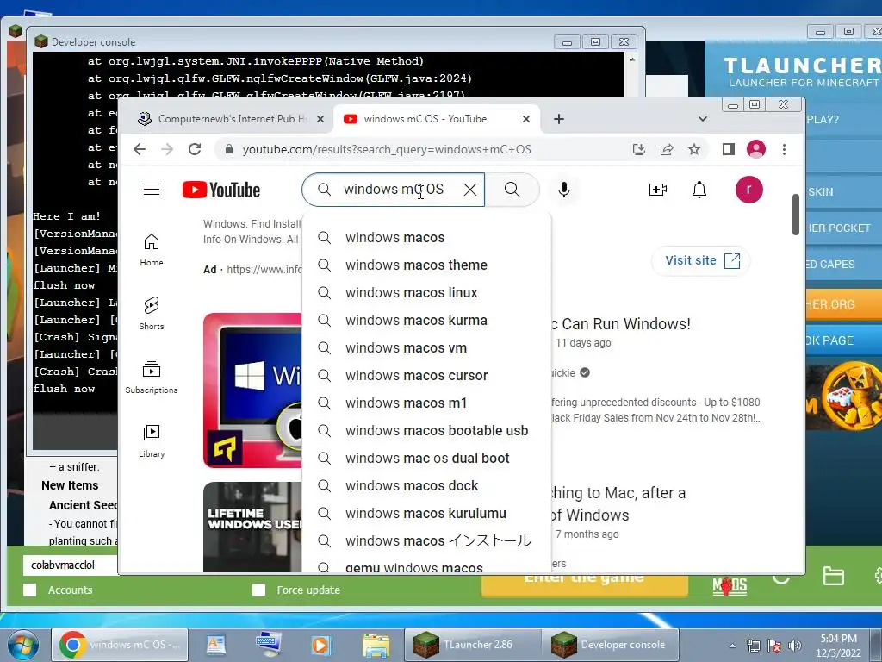Close the Computernewb's Internet Pub tab
Screen dimensions: 882x662
[320, 119]
